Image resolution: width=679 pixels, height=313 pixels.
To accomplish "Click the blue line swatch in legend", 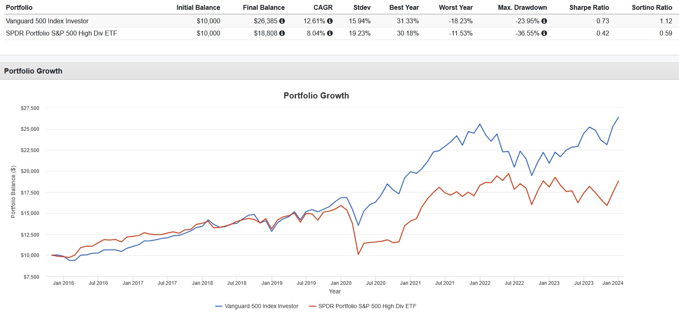I will pos(219,306).
